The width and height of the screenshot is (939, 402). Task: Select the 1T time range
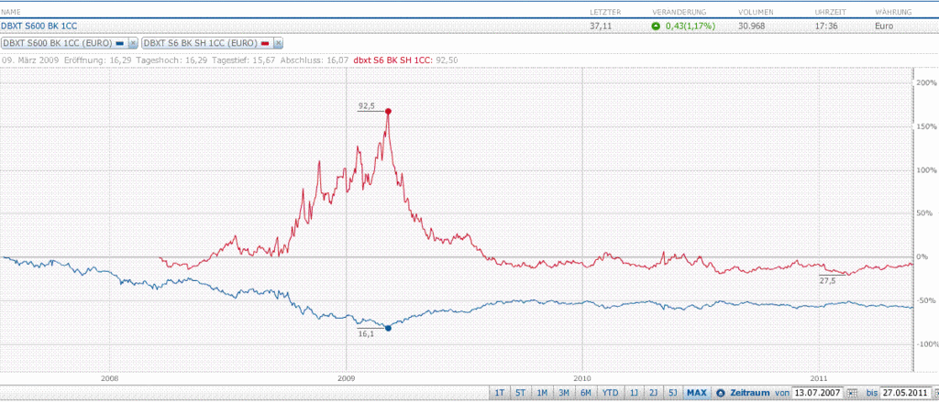tap(500, 392)
